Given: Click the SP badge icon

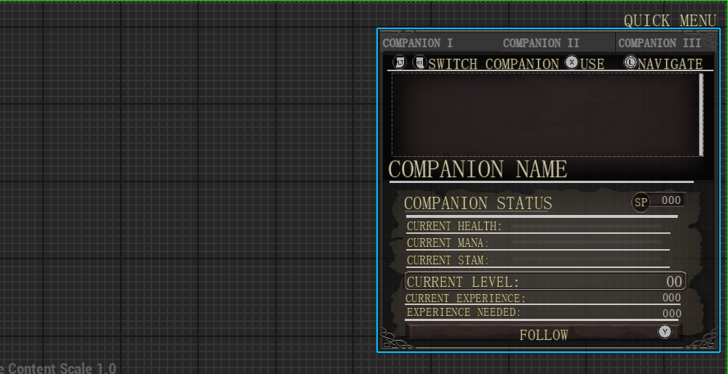Looking at the screenshot, I should [x=641, y=203].
